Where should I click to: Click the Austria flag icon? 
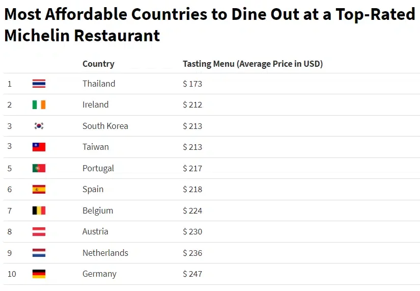[x=39, y=231]
